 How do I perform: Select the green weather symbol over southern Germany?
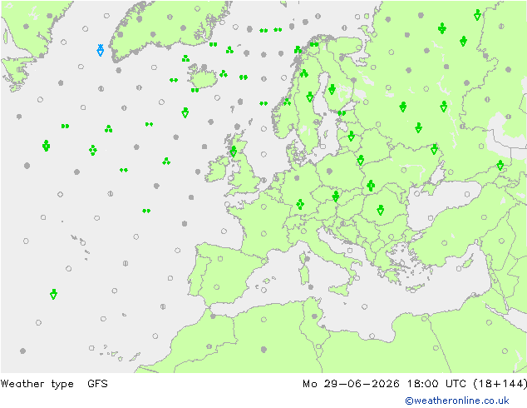[300, 204]
